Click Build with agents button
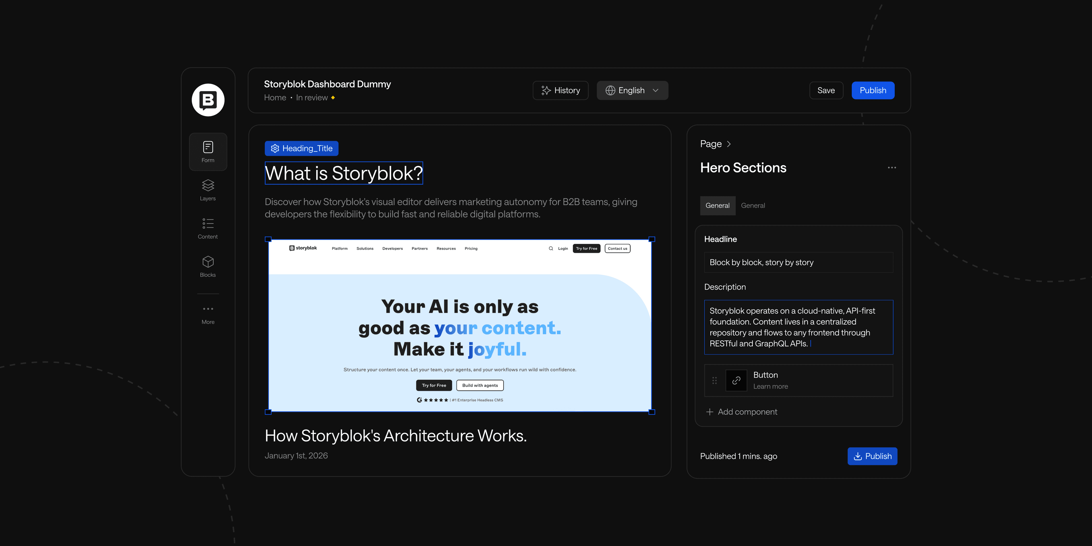The image size is (1092, 546). tap(480, 385)
